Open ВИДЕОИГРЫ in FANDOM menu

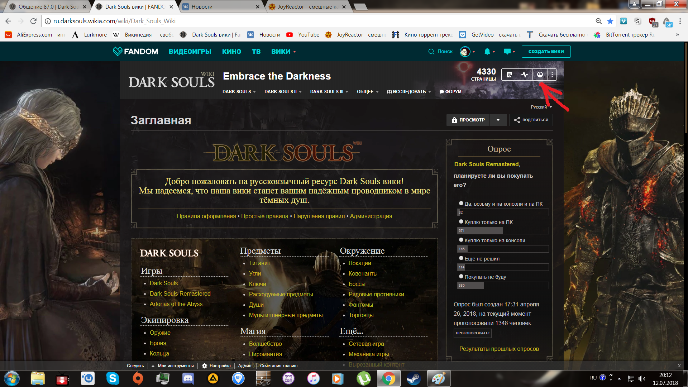pos(190,52)
